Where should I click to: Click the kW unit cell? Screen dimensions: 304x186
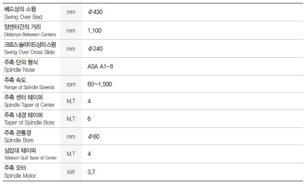(71, 172)
